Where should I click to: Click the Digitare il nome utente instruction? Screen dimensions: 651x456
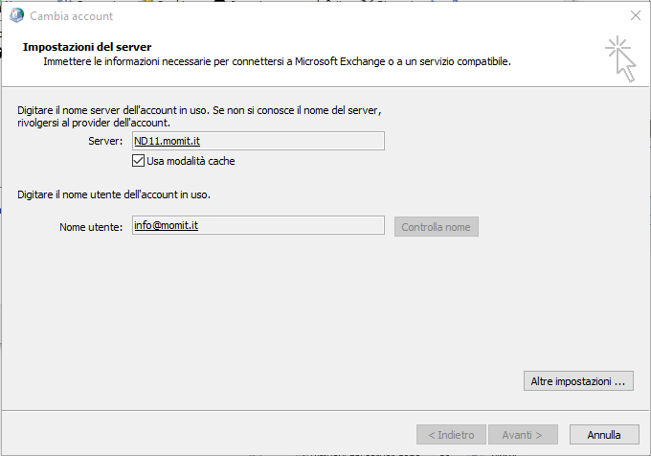pyautogui.click(x=114, y=195)
